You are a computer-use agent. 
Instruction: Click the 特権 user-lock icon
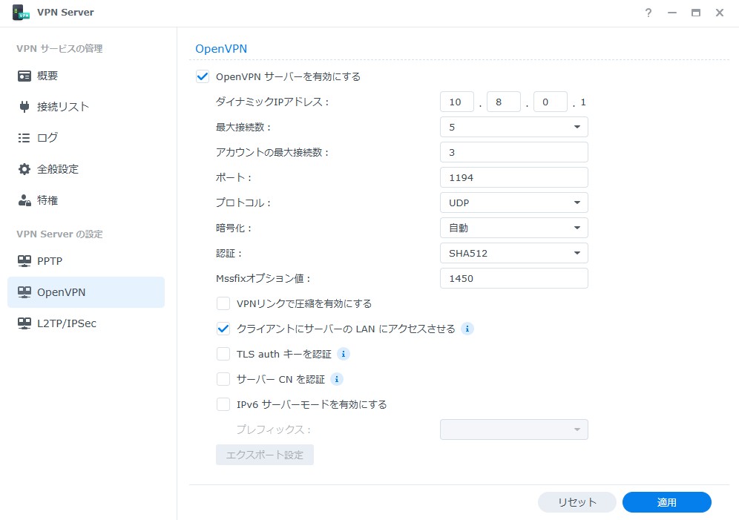(x=24, y=200)
